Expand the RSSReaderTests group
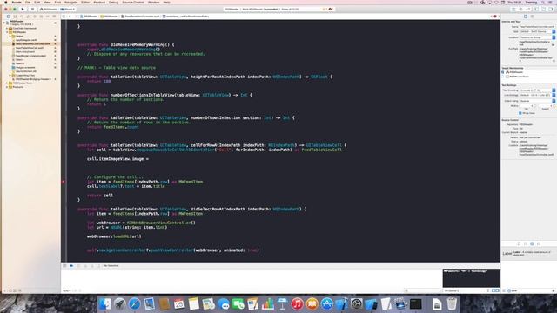The height and width of the screenshot is (313, 557). tap(7, 83)
